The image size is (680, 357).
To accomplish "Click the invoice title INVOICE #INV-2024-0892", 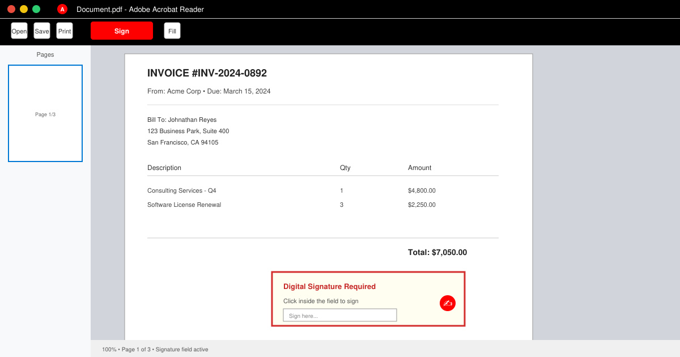I will pyautogui.click(x=207, y=73).
